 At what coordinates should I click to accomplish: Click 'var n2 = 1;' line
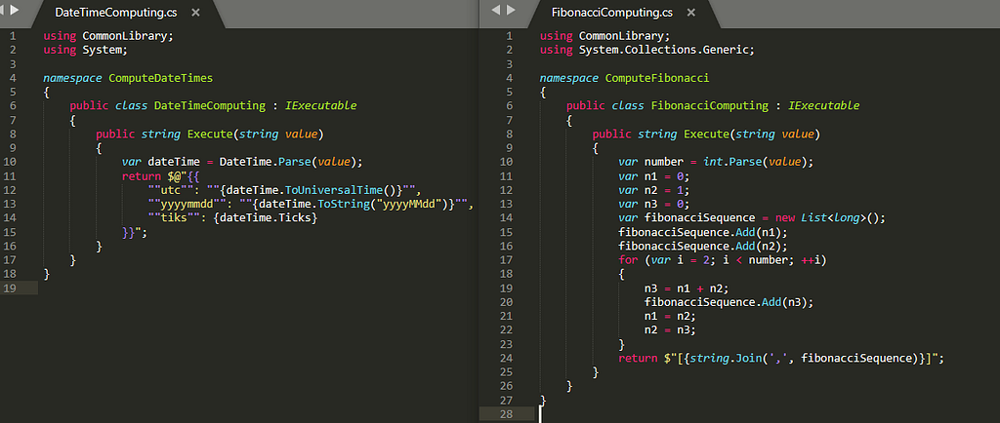coord(654,190)
